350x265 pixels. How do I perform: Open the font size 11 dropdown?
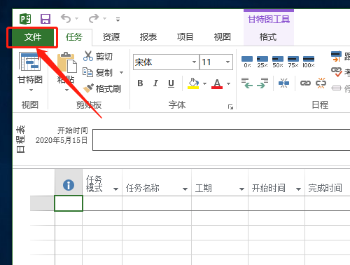(227, 62)
